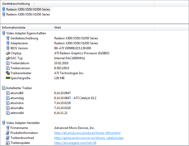Select the second Radeon X300/X550/X1050 Series device icon
189x146 pixels.
tap(4, 14)
